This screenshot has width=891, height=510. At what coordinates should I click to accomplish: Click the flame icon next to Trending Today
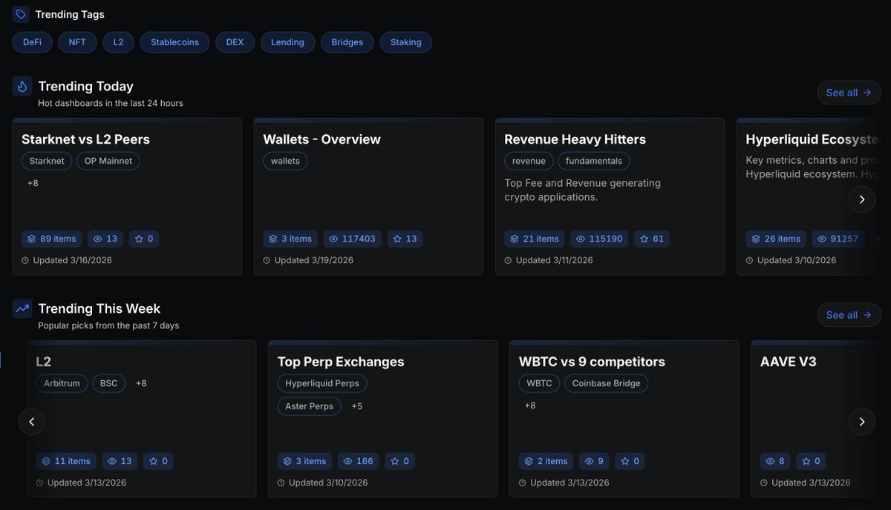22,85
